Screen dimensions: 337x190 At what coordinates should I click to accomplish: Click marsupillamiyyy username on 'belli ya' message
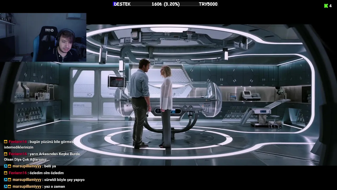pyautogui.click(x=27, y=166)
